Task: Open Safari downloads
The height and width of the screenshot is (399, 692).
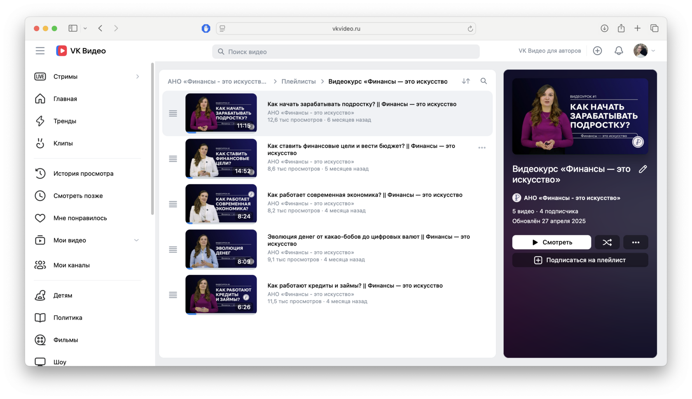Action: (604, 28)
